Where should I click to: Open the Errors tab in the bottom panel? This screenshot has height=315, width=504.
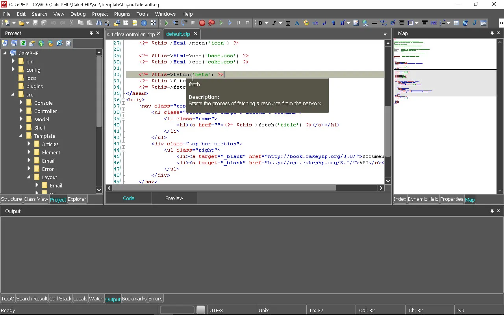click(155, 299)
